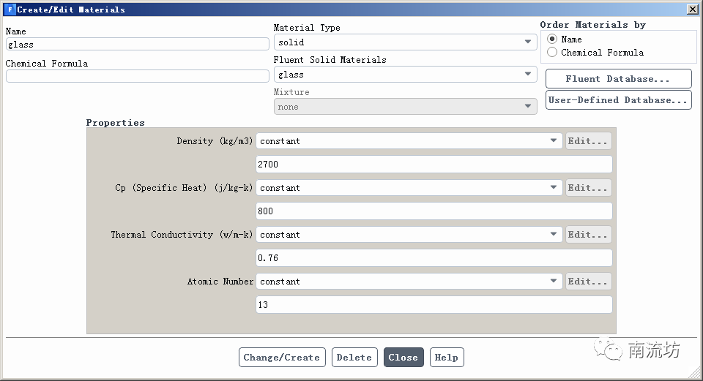
Task: Click the User-Defined Database button
Action: (x=618, y=100)
